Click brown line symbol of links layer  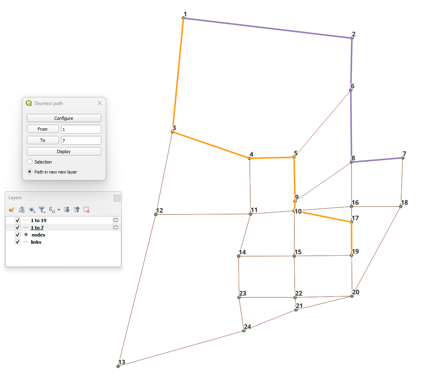[x=26, y=242]
